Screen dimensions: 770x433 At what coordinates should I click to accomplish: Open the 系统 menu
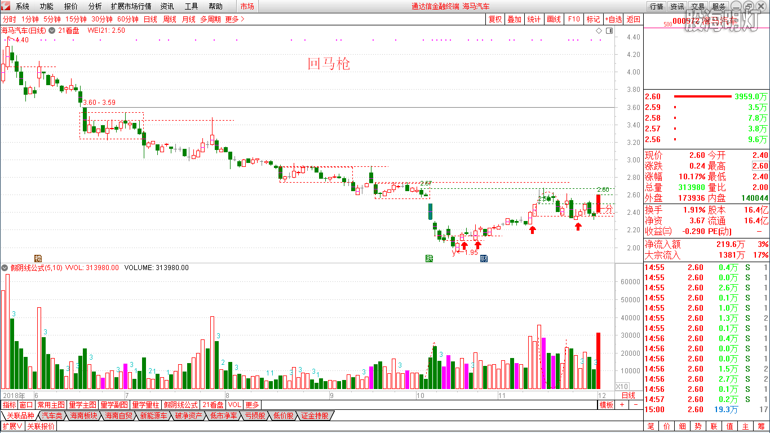[x=23, y=7]
